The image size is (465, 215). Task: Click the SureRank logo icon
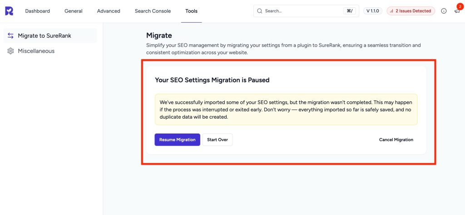(x=9, y=11)
